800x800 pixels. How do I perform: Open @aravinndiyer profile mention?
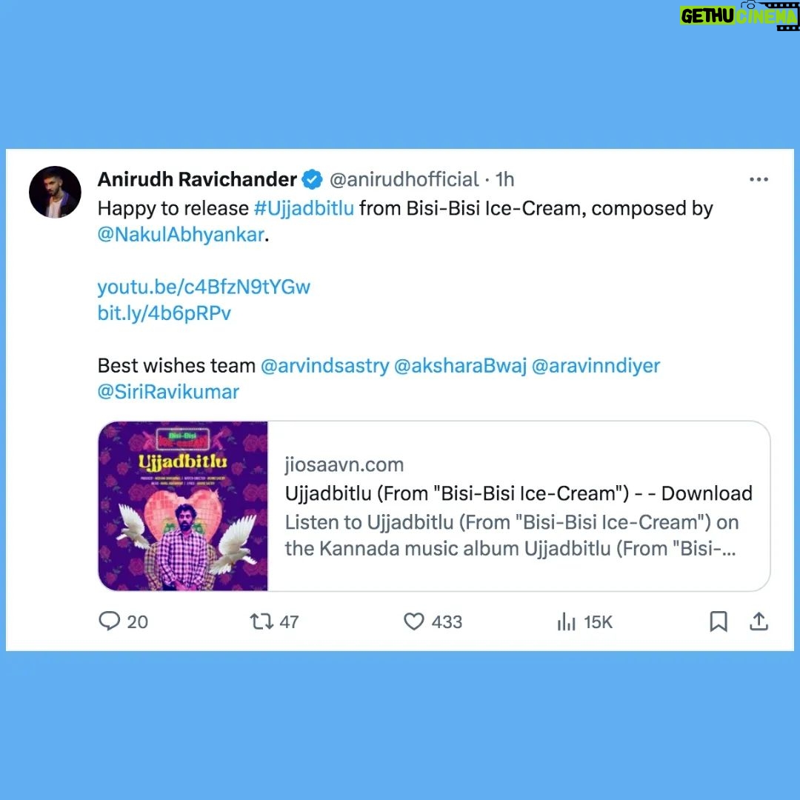(596, 365)
